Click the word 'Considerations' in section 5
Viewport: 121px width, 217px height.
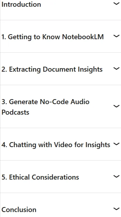[55, 177]
